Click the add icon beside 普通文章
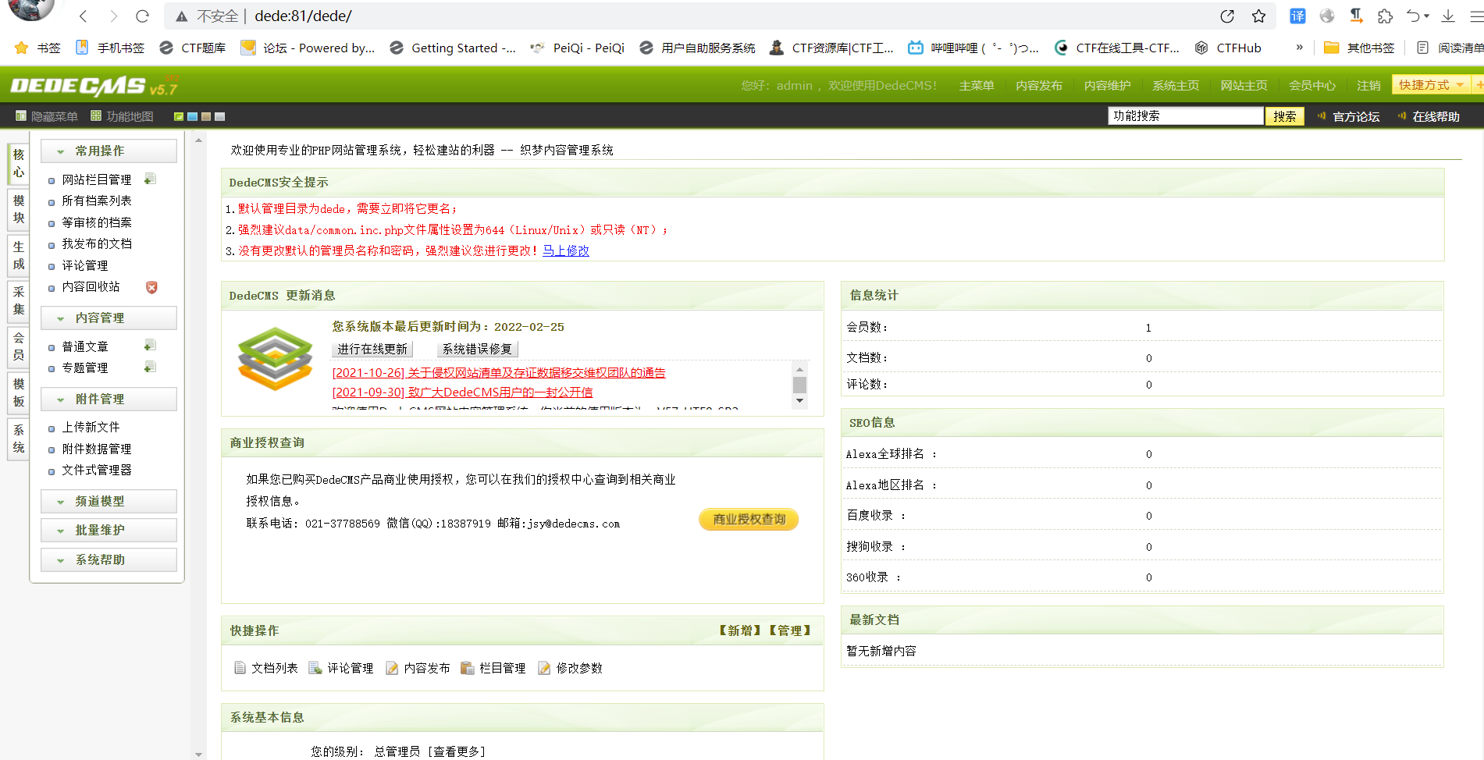Image resolution: width=1484 pixels, height=760 pixels. click(x=150, y=346)
